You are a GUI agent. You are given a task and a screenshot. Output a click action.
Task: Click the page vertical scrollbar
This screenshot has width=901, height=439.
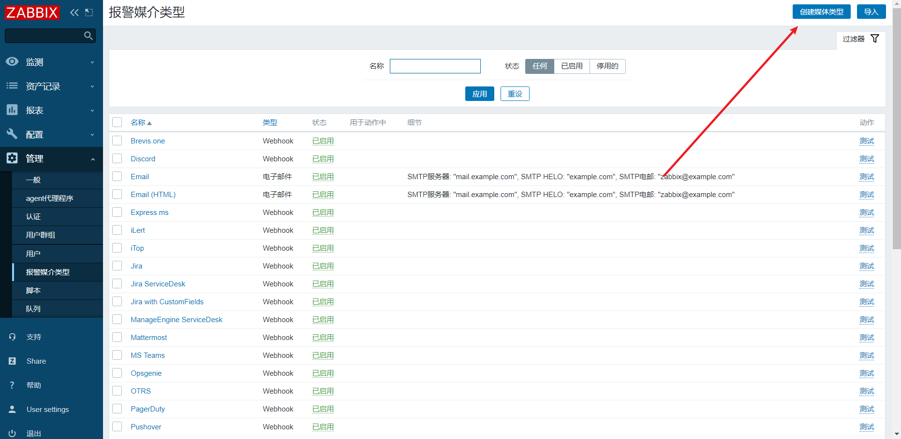pos(897,128)
